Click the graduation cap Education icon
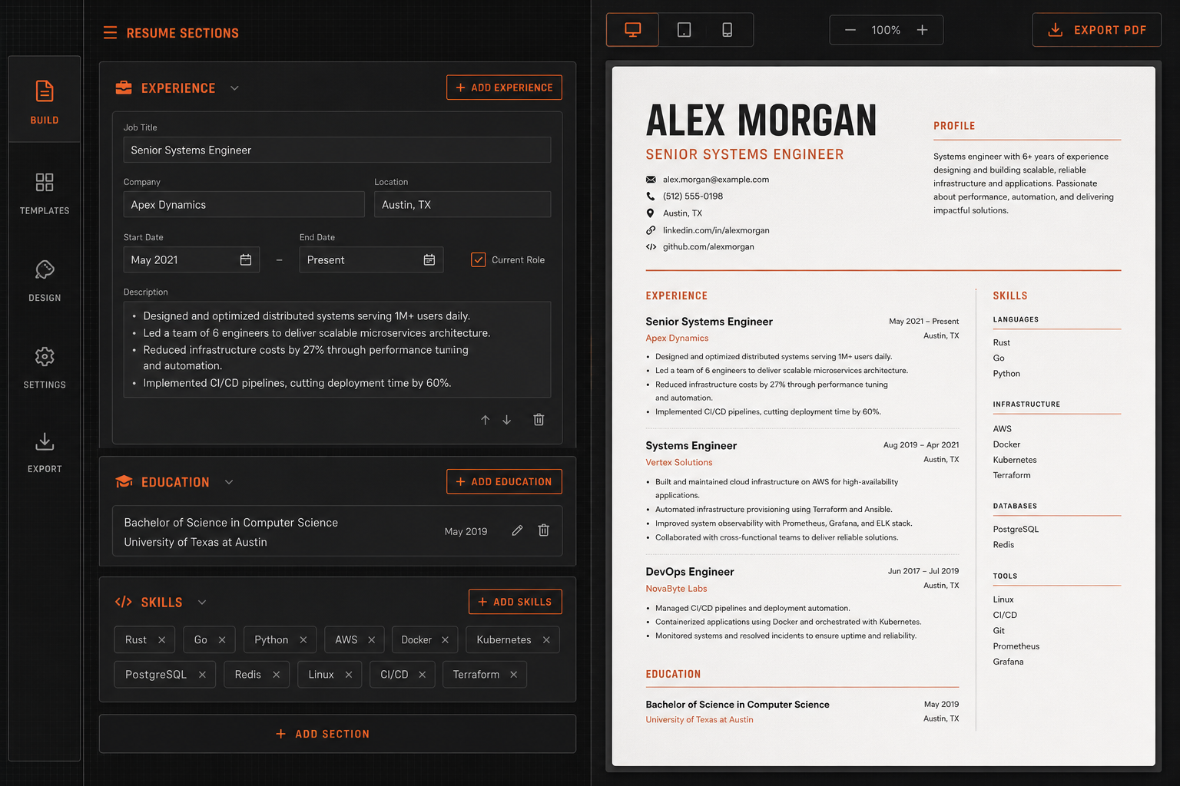This screenshot has width=1180, height=786. 124,481
